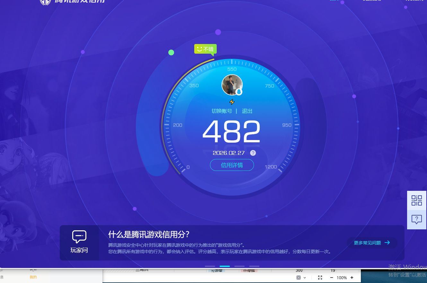The image size is (427, 283).
Task: Click 更多常见问题 button
Action: (x=372, y=243)
